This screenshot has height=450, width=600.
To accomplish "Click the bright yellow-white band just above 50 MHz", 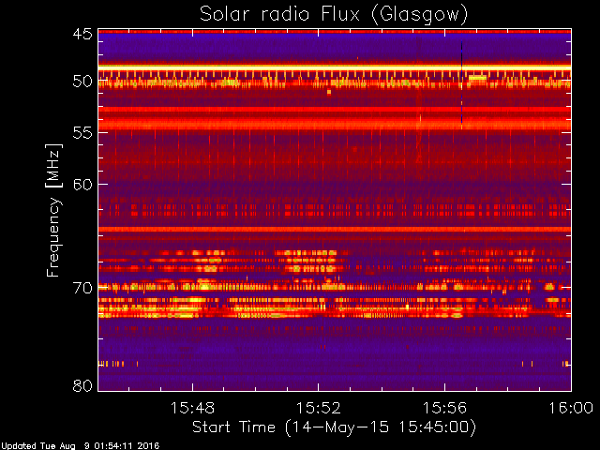I will click(x=335, y=67).
